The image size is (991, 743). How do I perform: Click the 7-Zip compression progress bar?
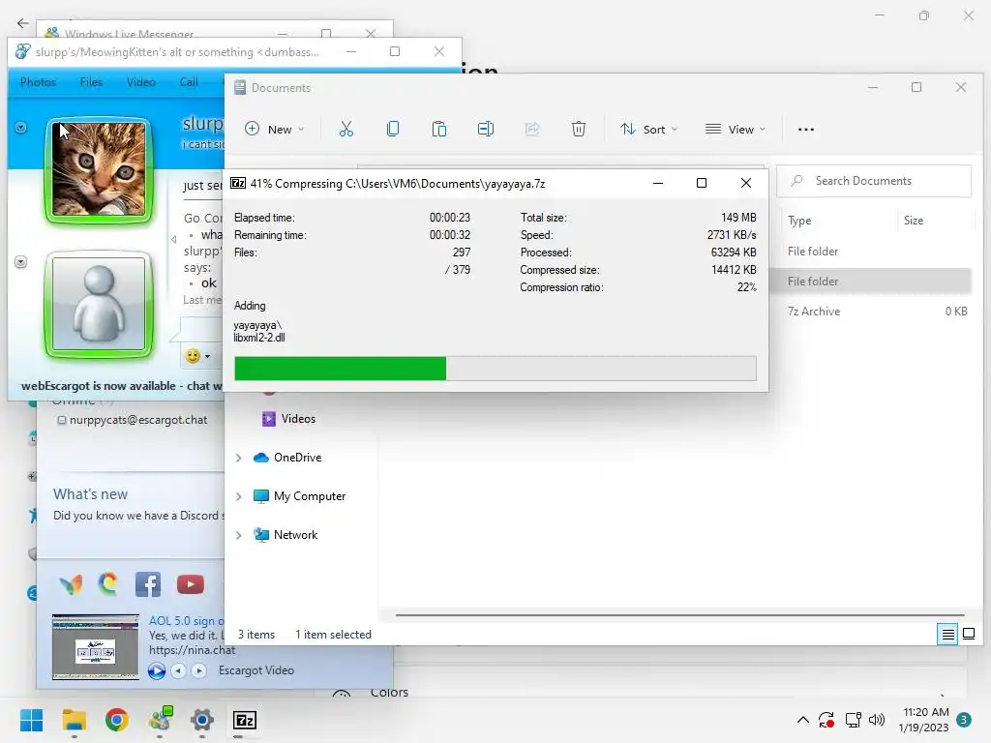[495, 369]
